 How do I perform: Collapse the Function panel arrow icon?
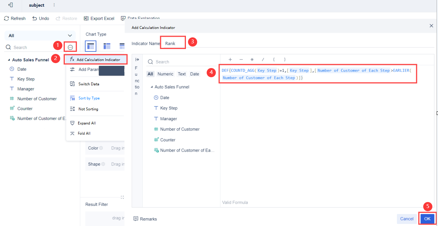coord(137,60)
